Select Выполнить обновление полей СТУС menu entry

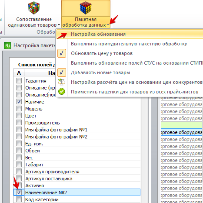(137, 63)
